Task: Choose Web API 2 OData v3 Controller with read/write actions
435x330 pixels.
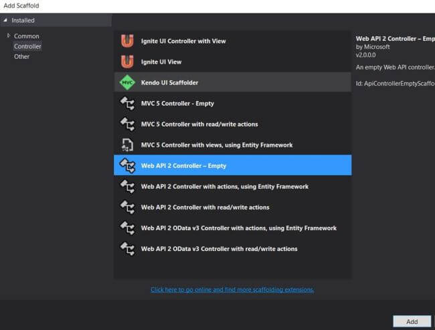Action: [x=219, y=248]
